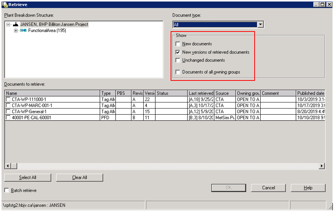Screen dimensions: 334x211
Task: Expand the FunctionalArea (195) tree node
Action: pyautogui.click(x=16, y=30)
